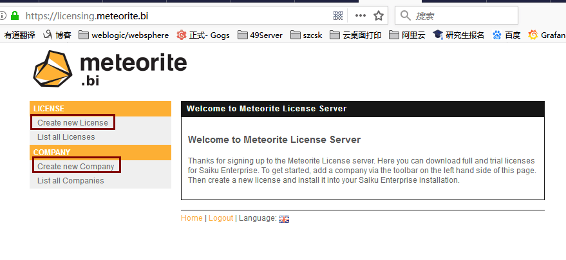
Task: Click the Logout link
Action: pyautogui.click(x=221, y=218)
